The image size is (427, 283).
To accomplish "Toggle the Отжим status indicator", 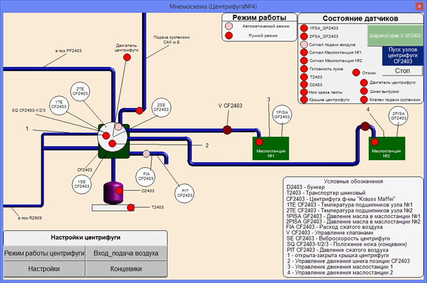I will pyautogui.click(x=356, y=73).
